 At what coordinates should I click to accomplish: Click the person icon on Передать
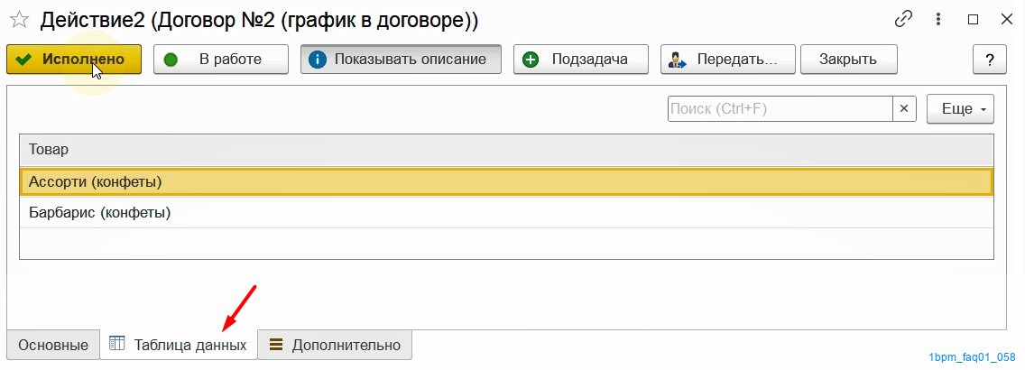[677, 60]
